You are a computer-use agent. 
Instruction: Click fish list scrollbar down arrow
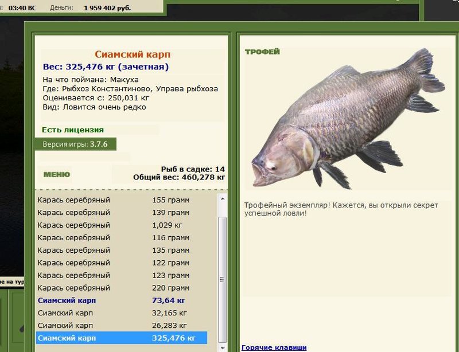pos(223,348)
